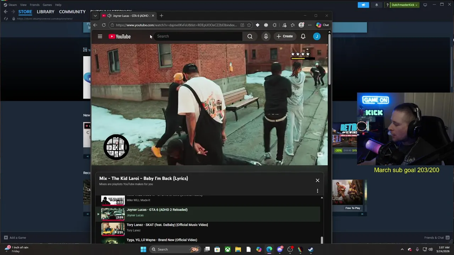Click Steam announcements megaphone button
The width and height of the screenshot is (454, 255).
click(363, 5)
